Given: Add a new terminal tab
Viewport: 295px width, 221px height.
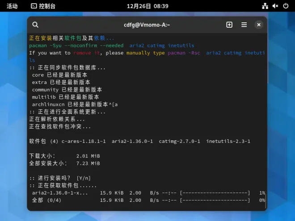Looking at the screenshot, I should (x=229, y=25).
